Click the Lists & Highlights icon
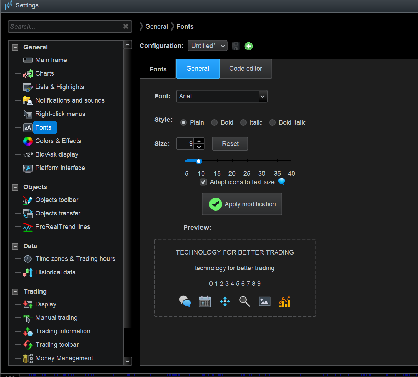418x377 pixels. click(x=28, y=87)
